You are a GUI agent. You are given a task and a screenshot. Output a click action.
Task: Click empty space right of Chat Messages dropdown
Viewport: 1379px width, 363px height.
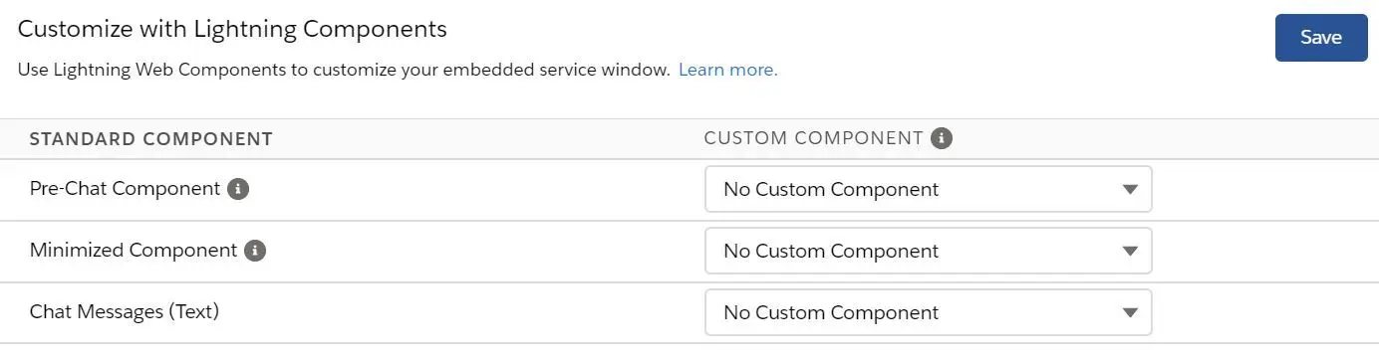pos(1265,312)
